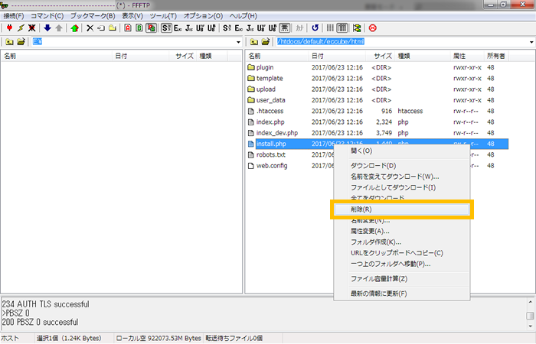Click the Connect plug icon in toolbar
The image size is (536, 344).
coord(8,28)
